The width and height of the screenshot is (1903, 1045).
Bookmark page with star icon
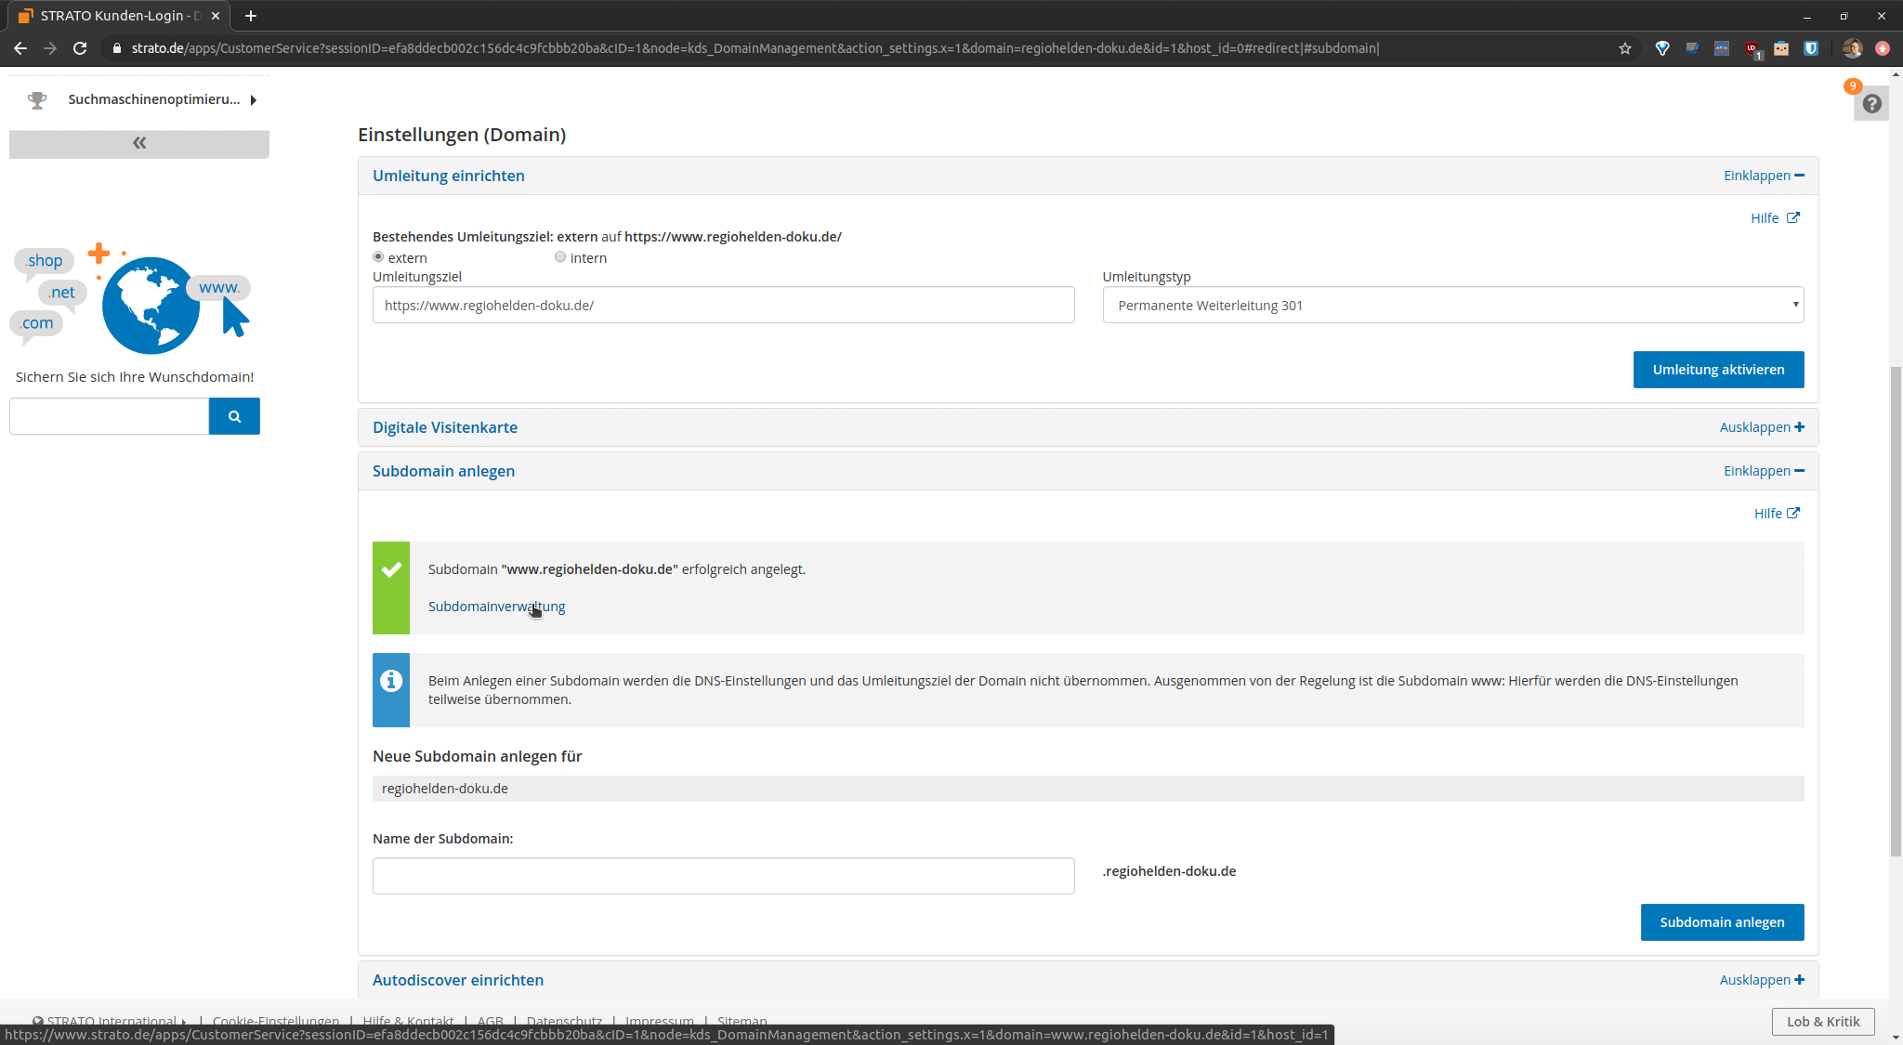pos(1625,48)
